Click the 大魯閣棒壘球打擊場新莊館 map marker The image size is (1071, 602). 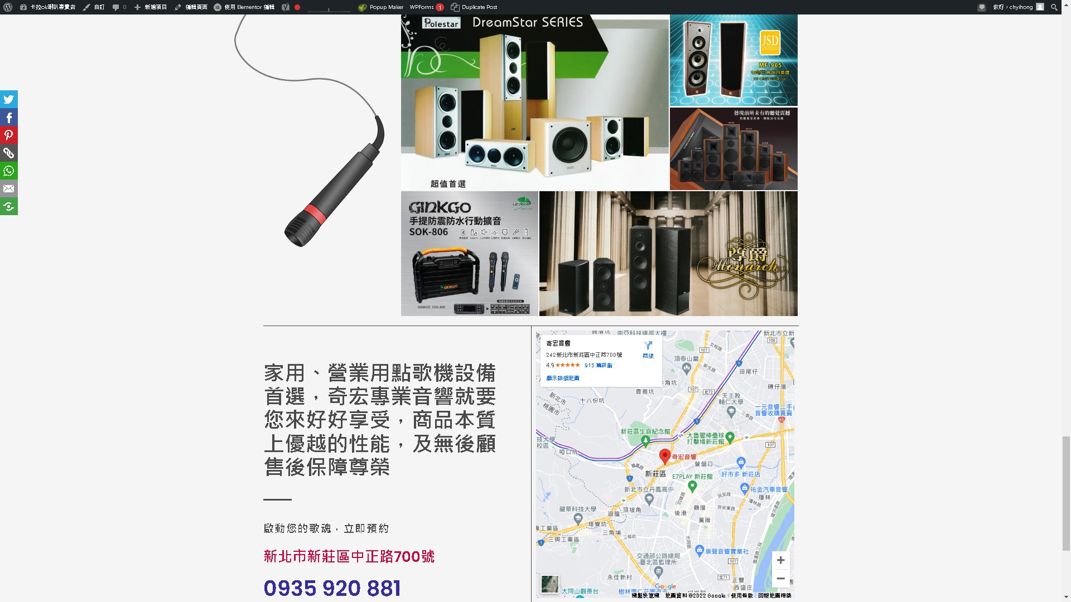[x=730, y=437]
